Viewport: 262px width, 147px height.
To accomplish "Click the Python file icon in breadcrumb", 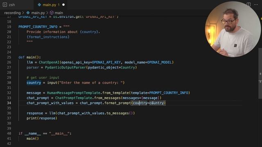I will coord(28,13).
